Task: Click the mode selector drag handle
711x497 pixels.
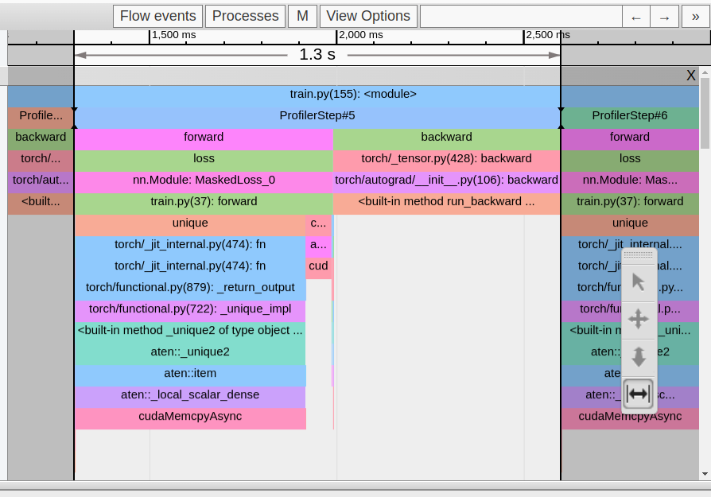Action: click(x=638, y=256)
